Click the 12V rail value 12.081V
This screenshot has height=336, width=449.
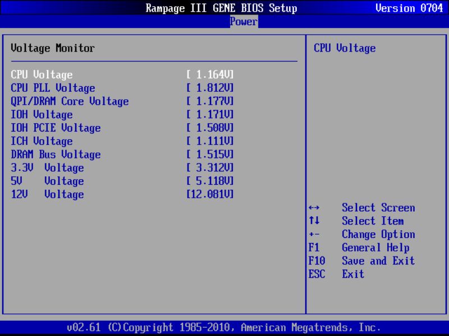click(x=210, y=194)
